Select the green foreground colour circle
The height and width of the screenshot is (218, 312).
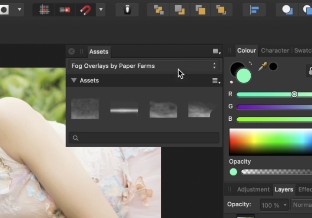[x=244, y=76]
